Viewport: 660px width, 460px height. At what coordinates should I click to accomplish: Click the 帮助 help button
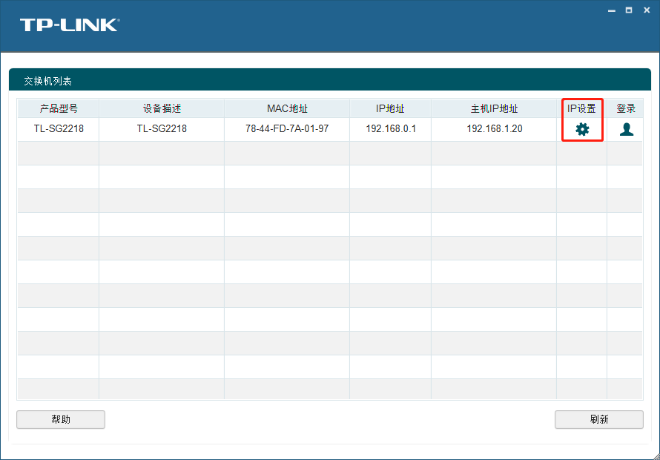tap(61, 419)
